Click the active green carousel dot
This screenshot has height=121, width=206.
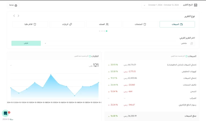pos(106,31)
